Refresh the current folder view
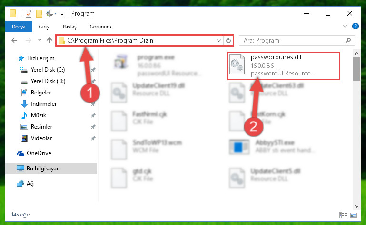 click(x=228, y=41)
